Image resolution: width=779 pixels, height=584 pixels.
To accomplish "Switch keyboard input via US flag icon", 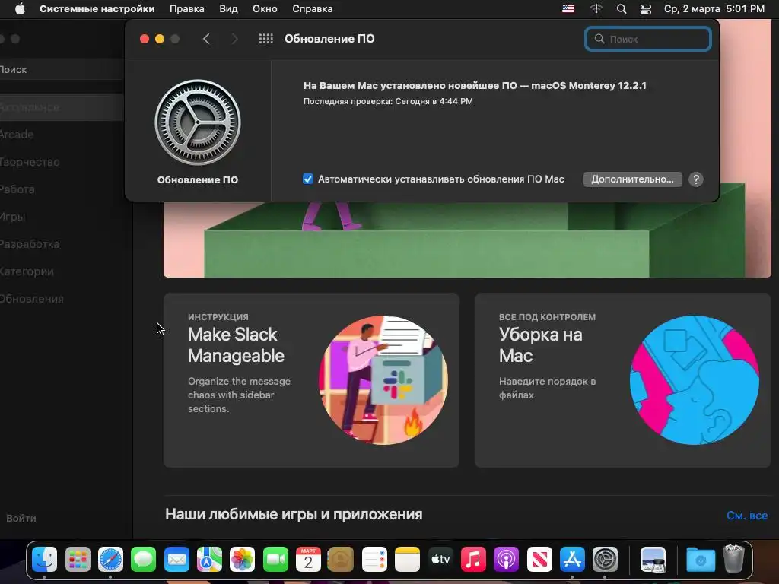I will pos(568,9).
